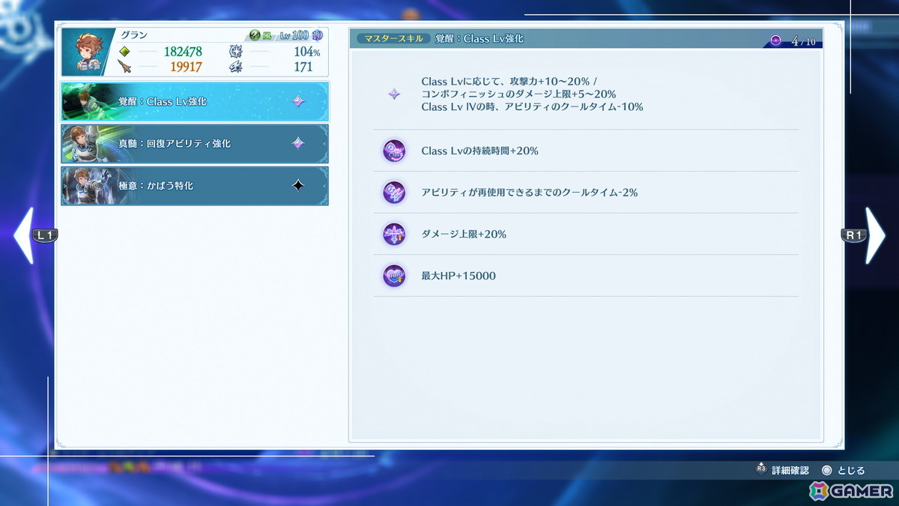The width and height of the screenshot is (899, 506).
Task: Click the character name グラン
Action: (133, 34)
